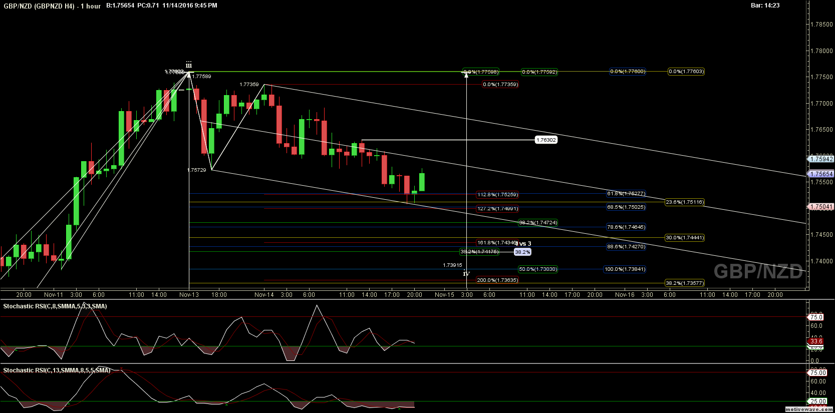The height and width of the screenshot is (413, 835).
Task: Select the 100.0%(1.73841) Fibonacci label
Action: [625, 269]
